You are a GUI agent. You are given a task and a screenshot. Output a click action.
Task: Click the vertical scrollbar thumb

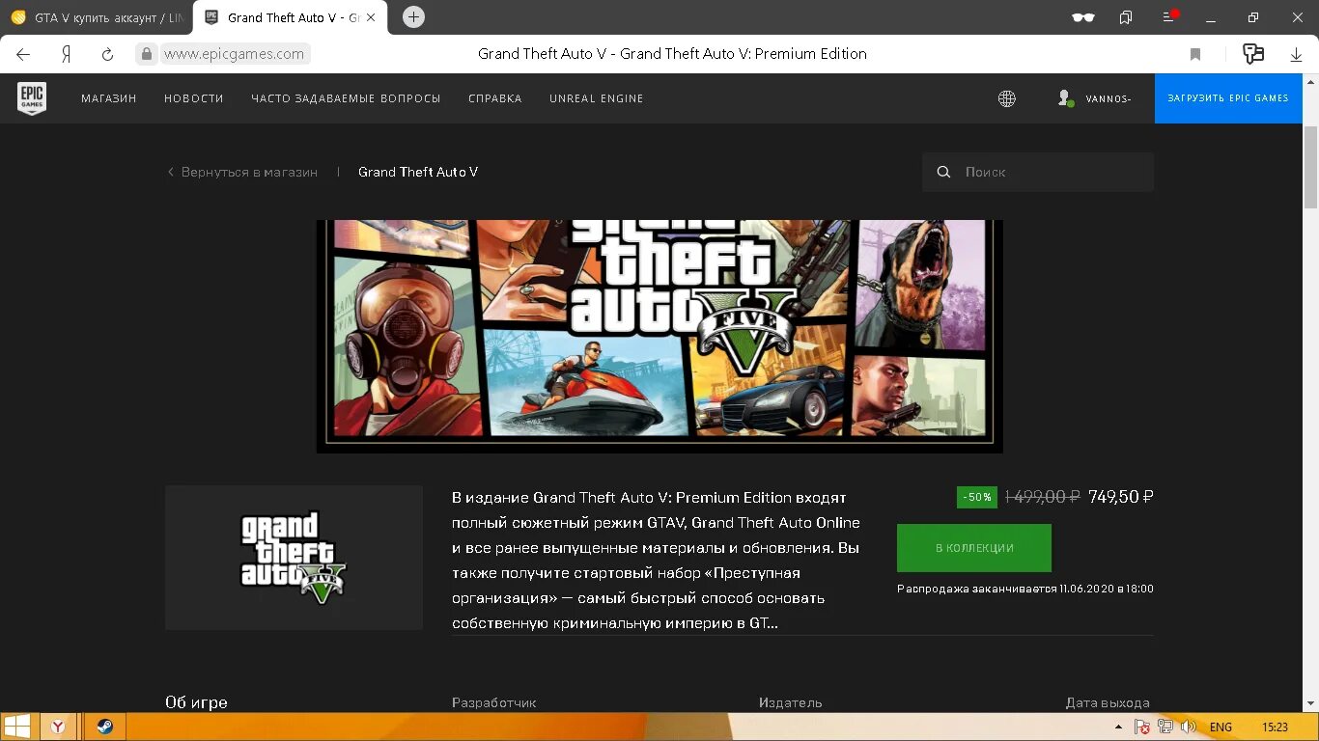click(x=1310, y=166)
